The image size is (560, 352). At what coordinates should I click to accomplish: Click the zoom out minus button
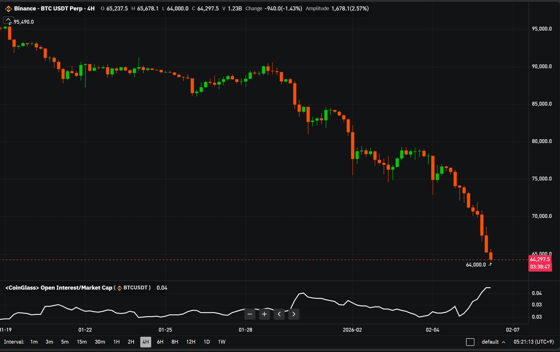pos(250,314)
